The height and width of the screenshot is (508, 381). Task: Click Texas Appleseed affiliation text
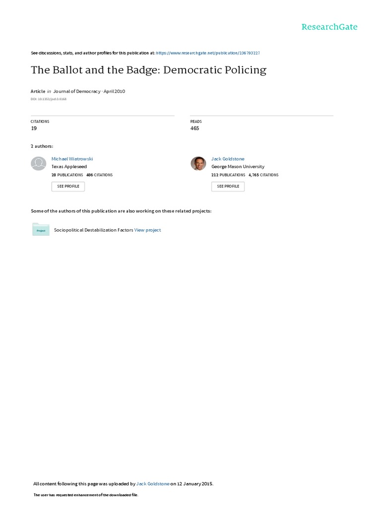[69, 167]
